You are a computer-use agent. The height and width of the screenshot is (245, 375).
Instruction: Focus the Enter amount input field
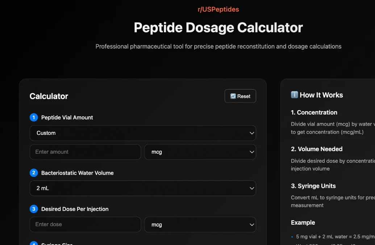coord(85,152)
